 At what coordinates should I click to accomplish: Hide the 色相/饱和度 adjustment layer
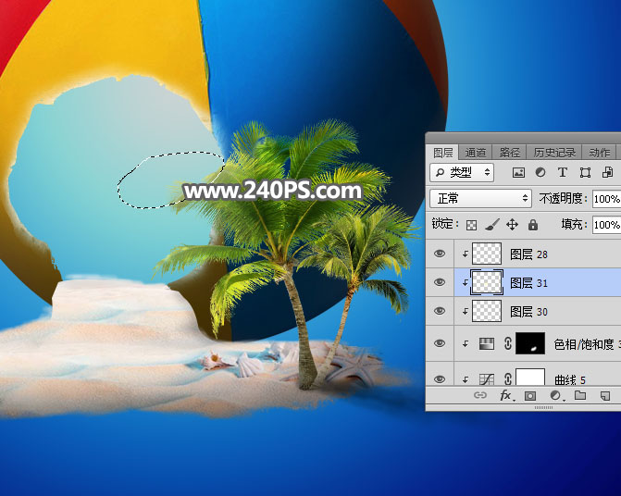(440, 343)
